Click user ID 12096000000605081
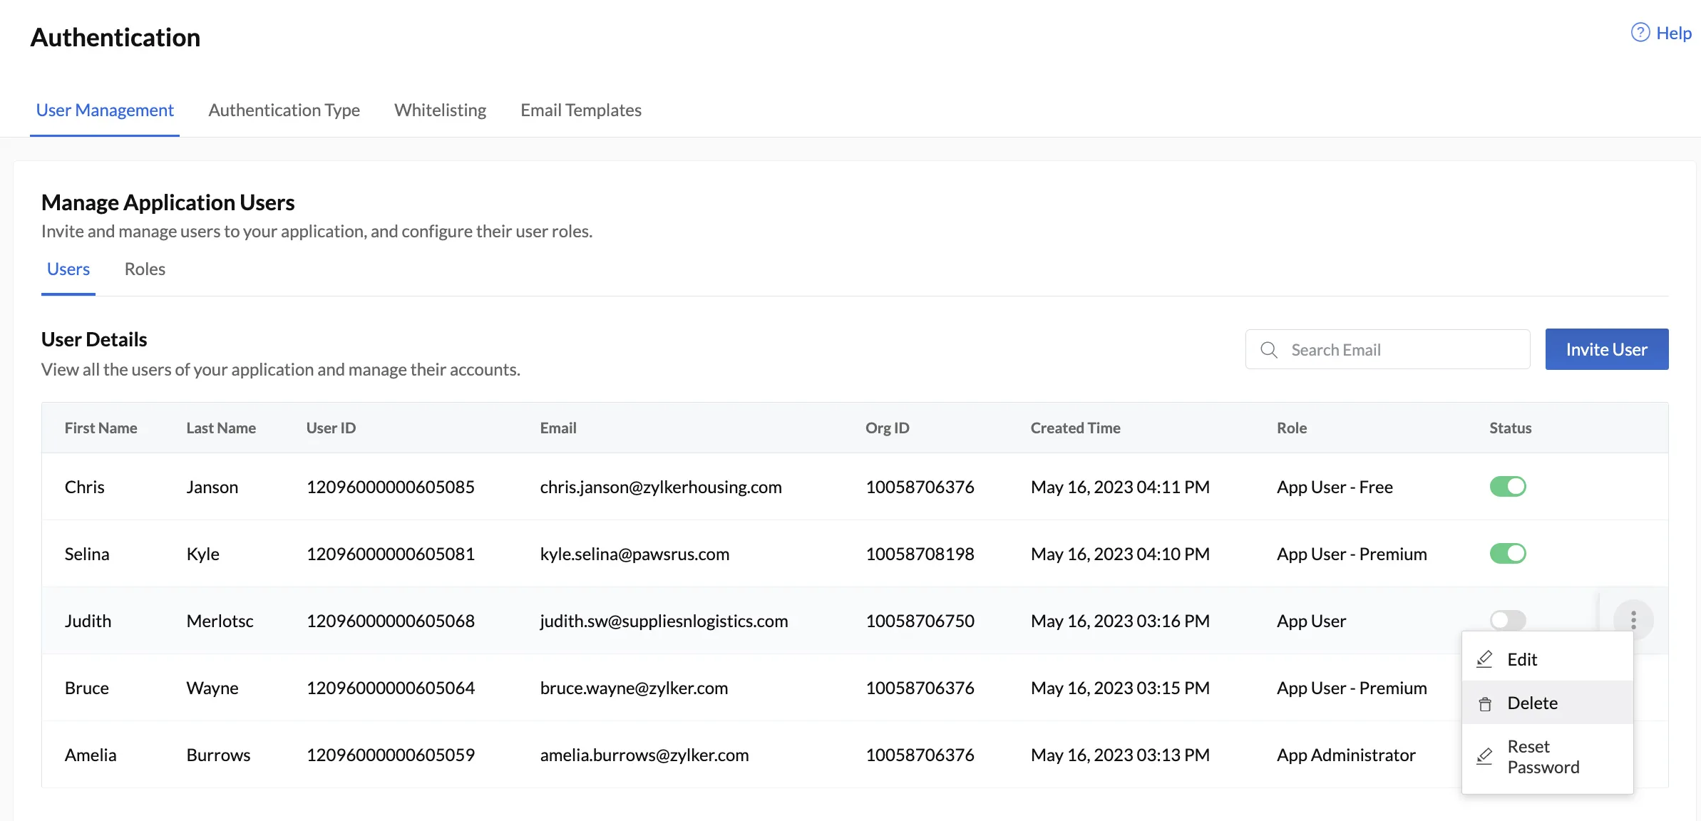 point(391,554)
